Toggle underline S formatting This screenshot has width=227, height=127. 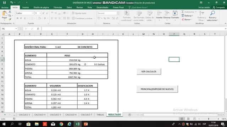(x=25, y=18)
